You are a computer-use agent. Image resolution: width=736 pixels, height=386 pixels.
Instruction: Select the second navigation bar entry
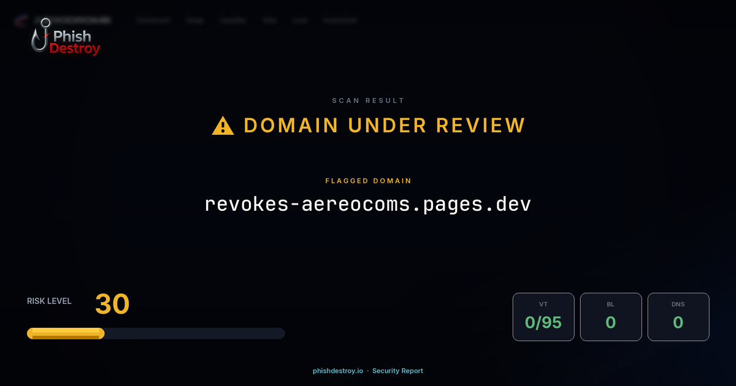tap(194, 20)
